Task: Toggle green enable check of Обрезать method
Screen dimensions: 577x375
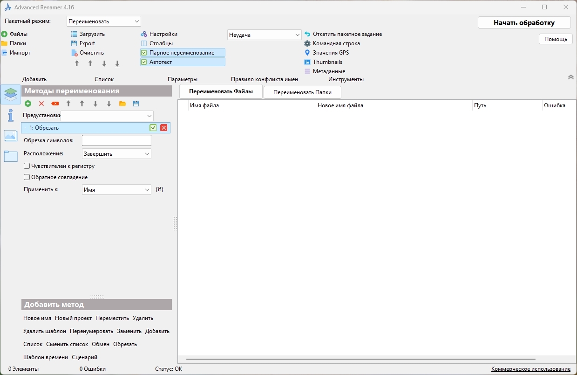Action: click(153, 128)
